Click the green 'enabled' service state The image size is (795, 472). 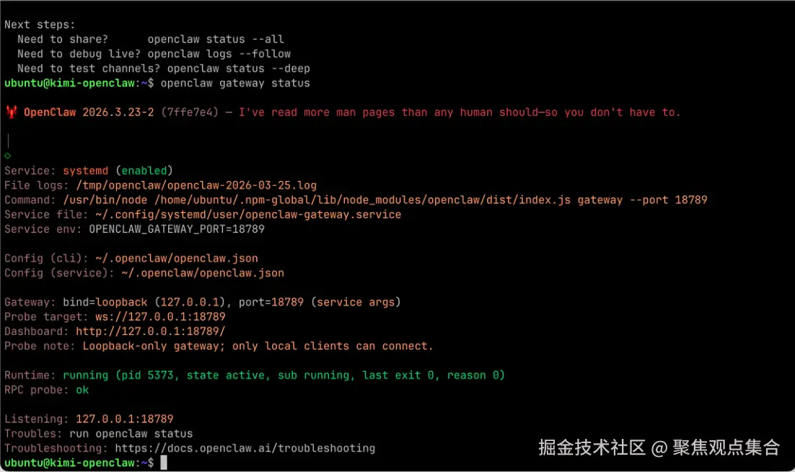(x=144, y=171)
